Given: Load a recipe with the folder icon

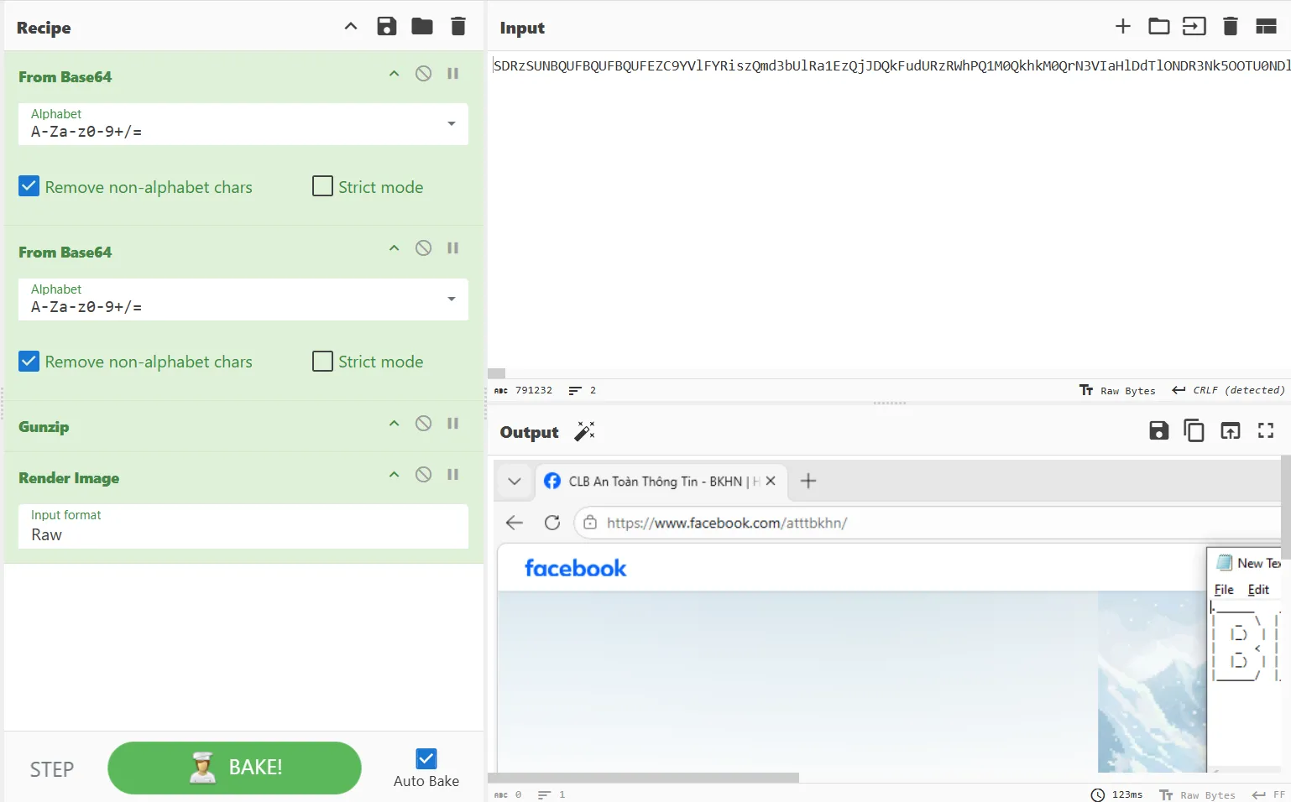Looking at the screenshot, I should tap(422, 27).
